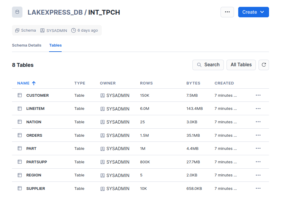The height and width of the screenshot is (200, 281).
Task: Select the Tables tab
Action: 55,45
